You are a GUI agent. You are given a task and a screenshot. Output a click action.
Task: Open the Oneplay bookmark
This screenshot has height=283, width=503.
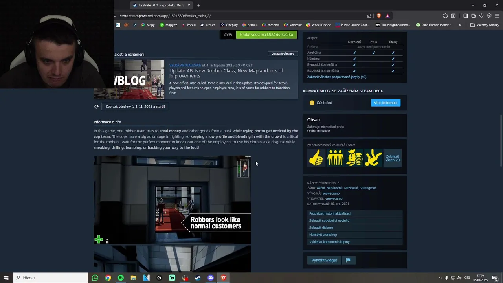click(x=229, y=25)
